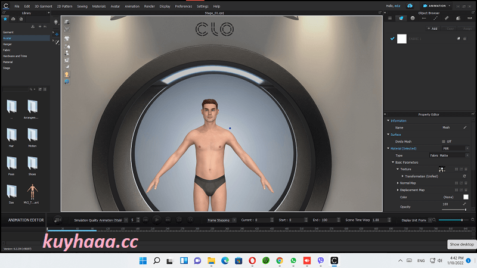Select the simulate arrow tool
The image size is (477, 268).
tap(56, 22)
